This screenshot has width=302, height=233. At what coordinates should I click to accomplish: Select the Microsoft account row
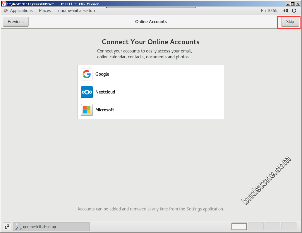tap(151, 110)
